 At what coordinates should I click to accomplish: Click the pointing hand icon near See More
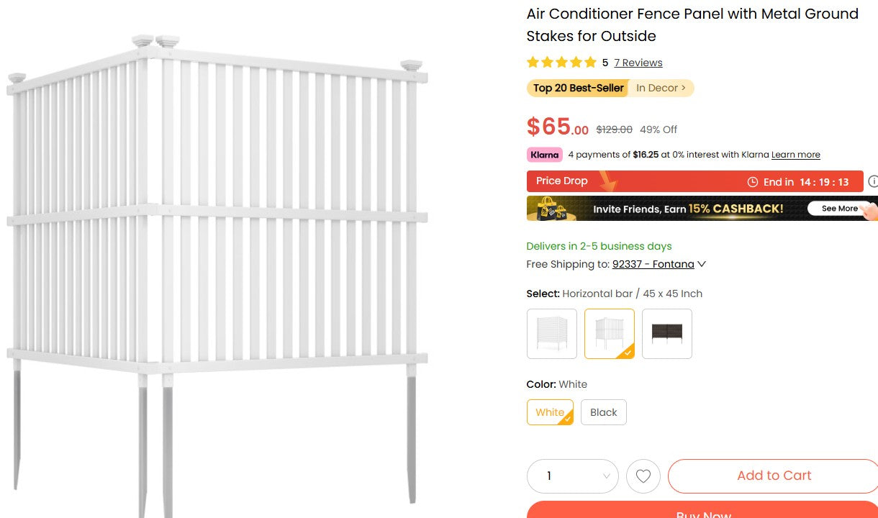(x=867, y=211)
